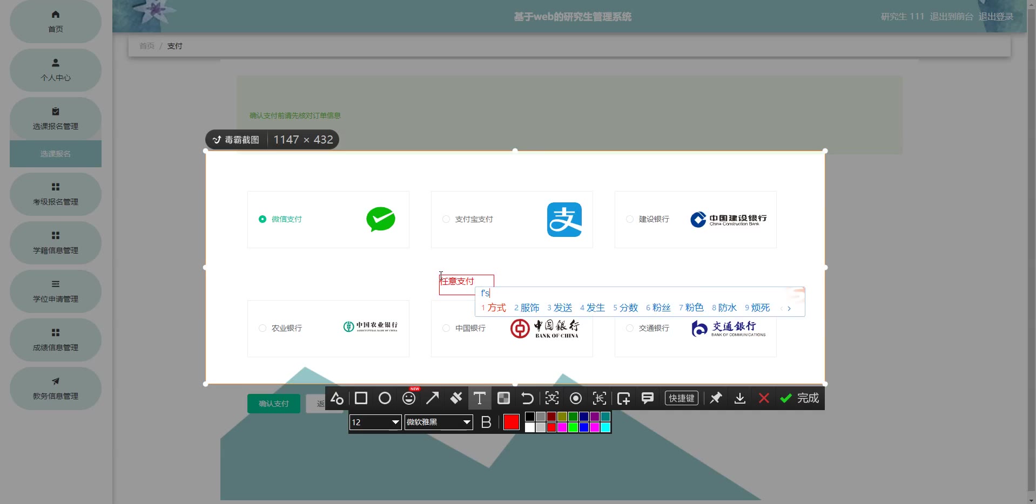Click 退出登录 in the header
The height and width of the screenshot is (504, 1036).
pos(996,17)
